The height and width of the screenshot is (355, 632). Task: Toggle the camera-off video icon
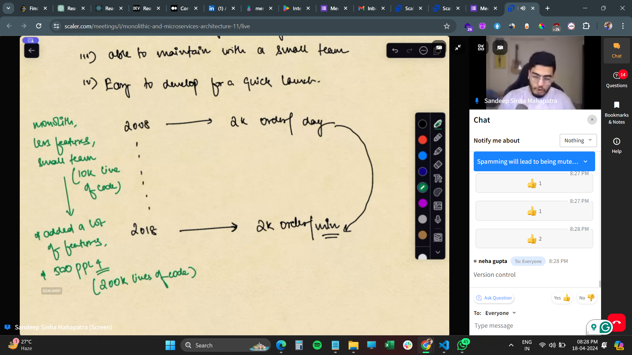[500, 48]
